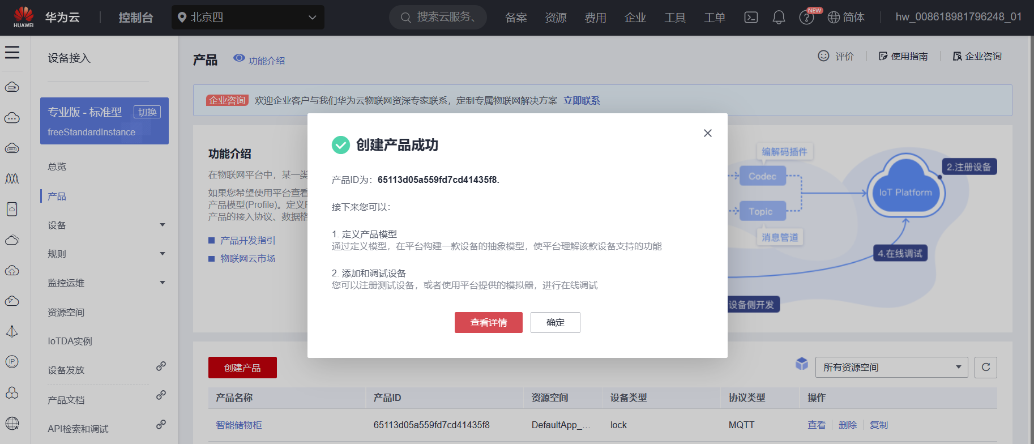Open the 北京四 region dropdown

pyautogui.click(x=248, y=18)
